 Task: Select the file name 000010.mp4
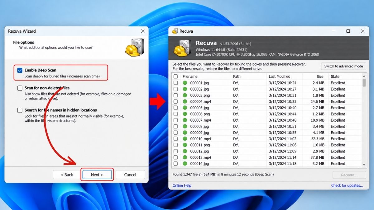(x=200, y=139)
